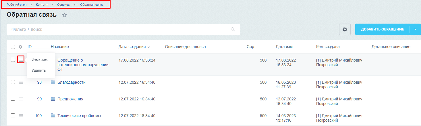Open row actions menu for Предложения

(x=21, y=99)
